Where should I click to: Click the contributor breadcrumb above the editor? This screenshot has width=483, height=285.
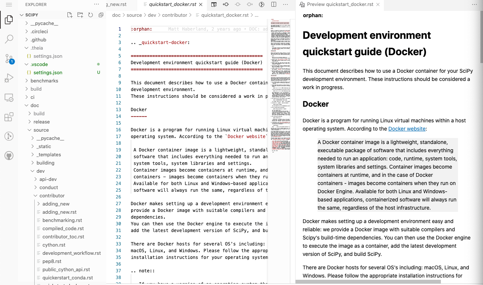click(174, 15)
